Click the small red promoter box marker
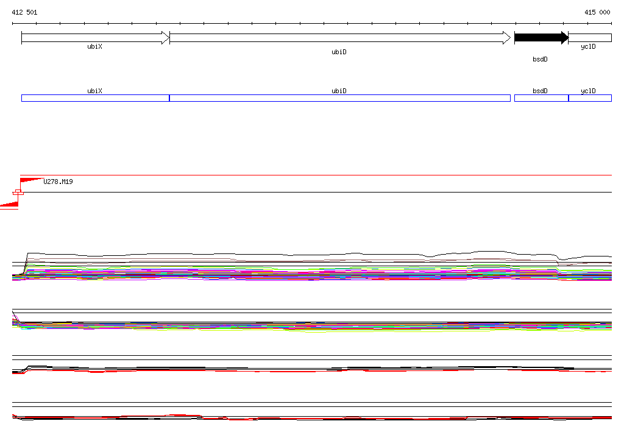Viewport: 624px width, 435px height. (x=18, y=193)
